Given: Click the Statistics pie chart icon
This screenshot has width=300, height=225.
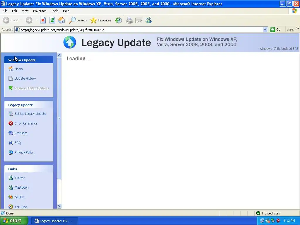Looking at the screenshot, I should coord(11,133).
